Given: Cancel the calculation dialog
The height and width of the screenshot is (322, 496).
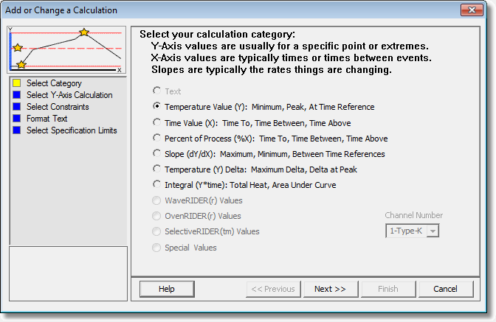Looking at the screenshot, I should coord(446,289).
